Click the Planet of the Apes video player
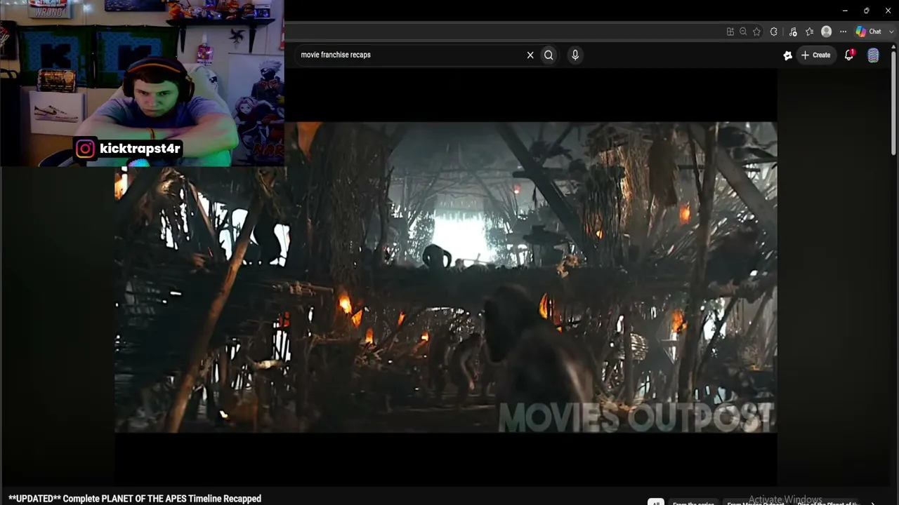The image size is (899, 505). 446,277
